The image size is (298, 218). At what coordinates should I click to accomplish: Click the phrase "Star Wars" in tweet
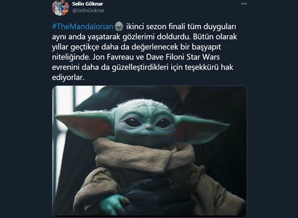click(x=203, y=57)
